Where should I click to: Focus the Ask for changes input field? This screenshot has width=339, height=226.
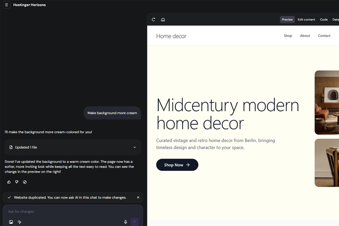pyautogui.click(x=73, y=211)
